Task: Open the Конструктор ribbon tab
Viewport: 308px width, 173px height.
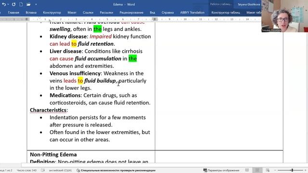Action: tap(52, 12)
